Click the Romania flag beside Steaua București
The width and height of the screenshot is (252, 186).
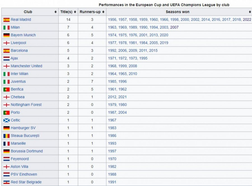(6, 136)
